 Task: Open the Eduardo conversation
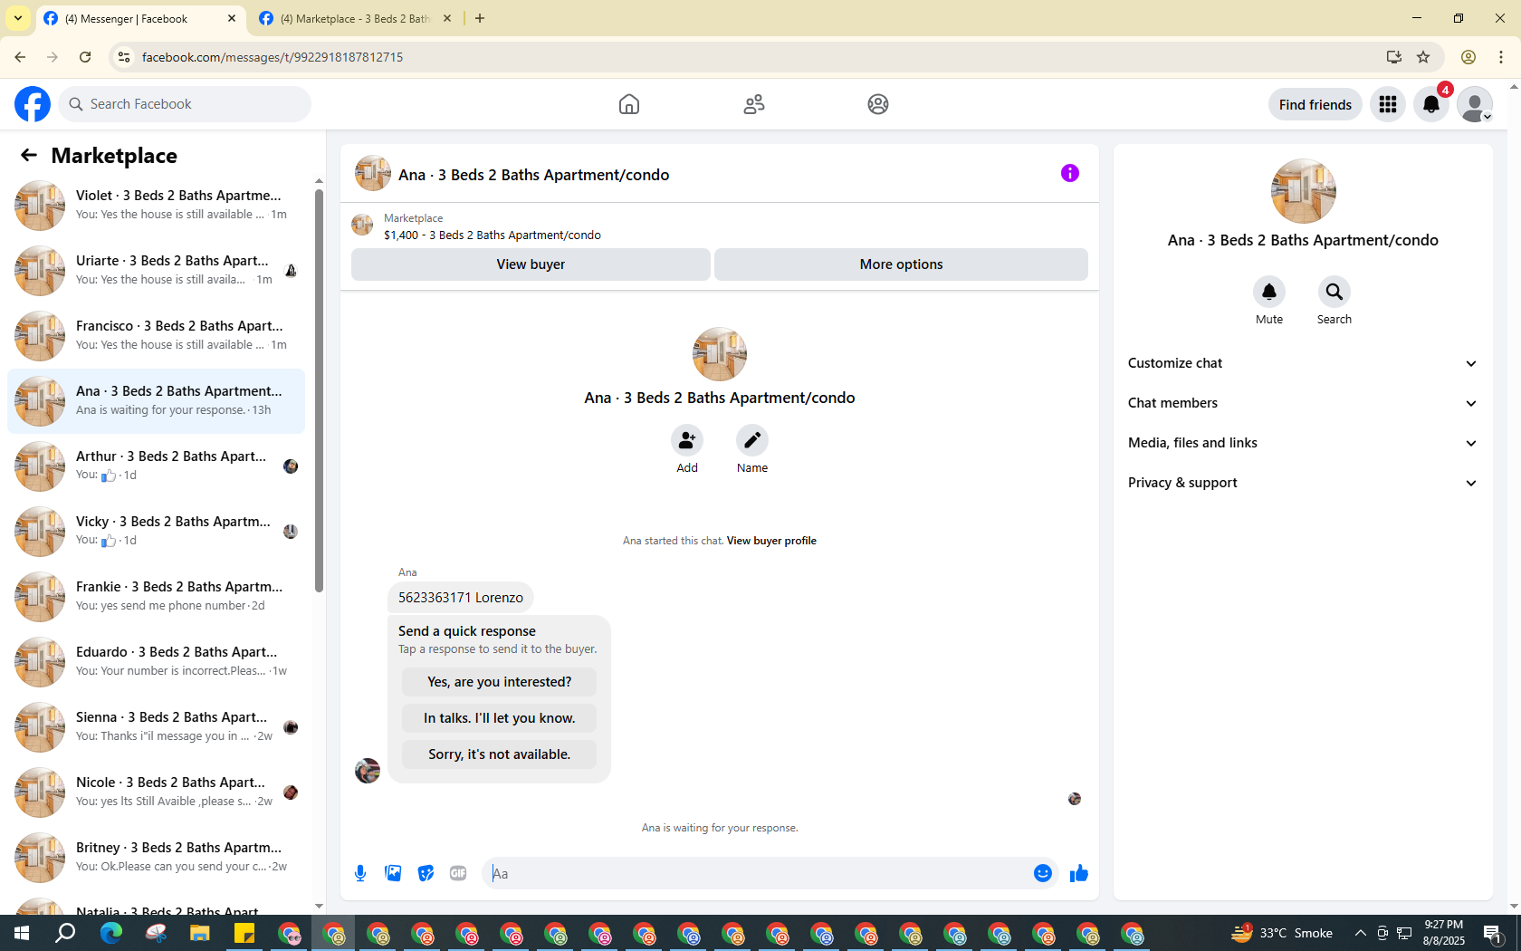156,662
